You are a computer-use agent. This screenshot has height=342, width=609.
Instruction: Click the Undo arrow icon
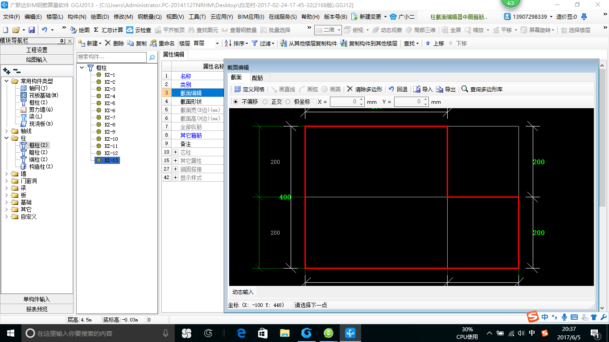(44, 30)
